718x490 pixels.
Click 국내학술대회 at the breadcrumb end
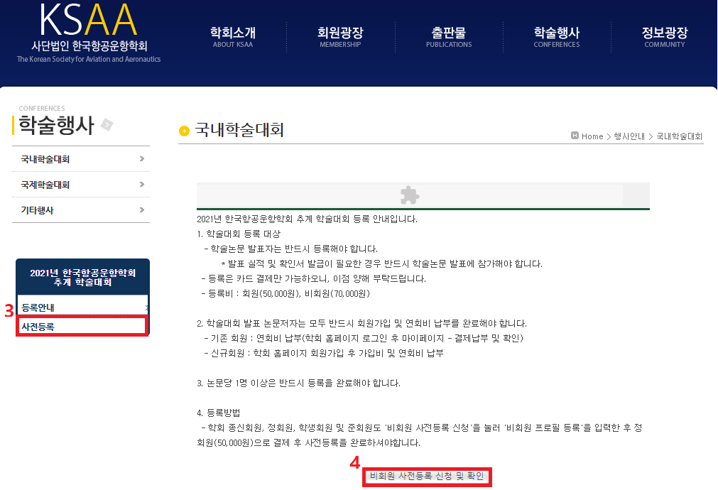[680, 136]
